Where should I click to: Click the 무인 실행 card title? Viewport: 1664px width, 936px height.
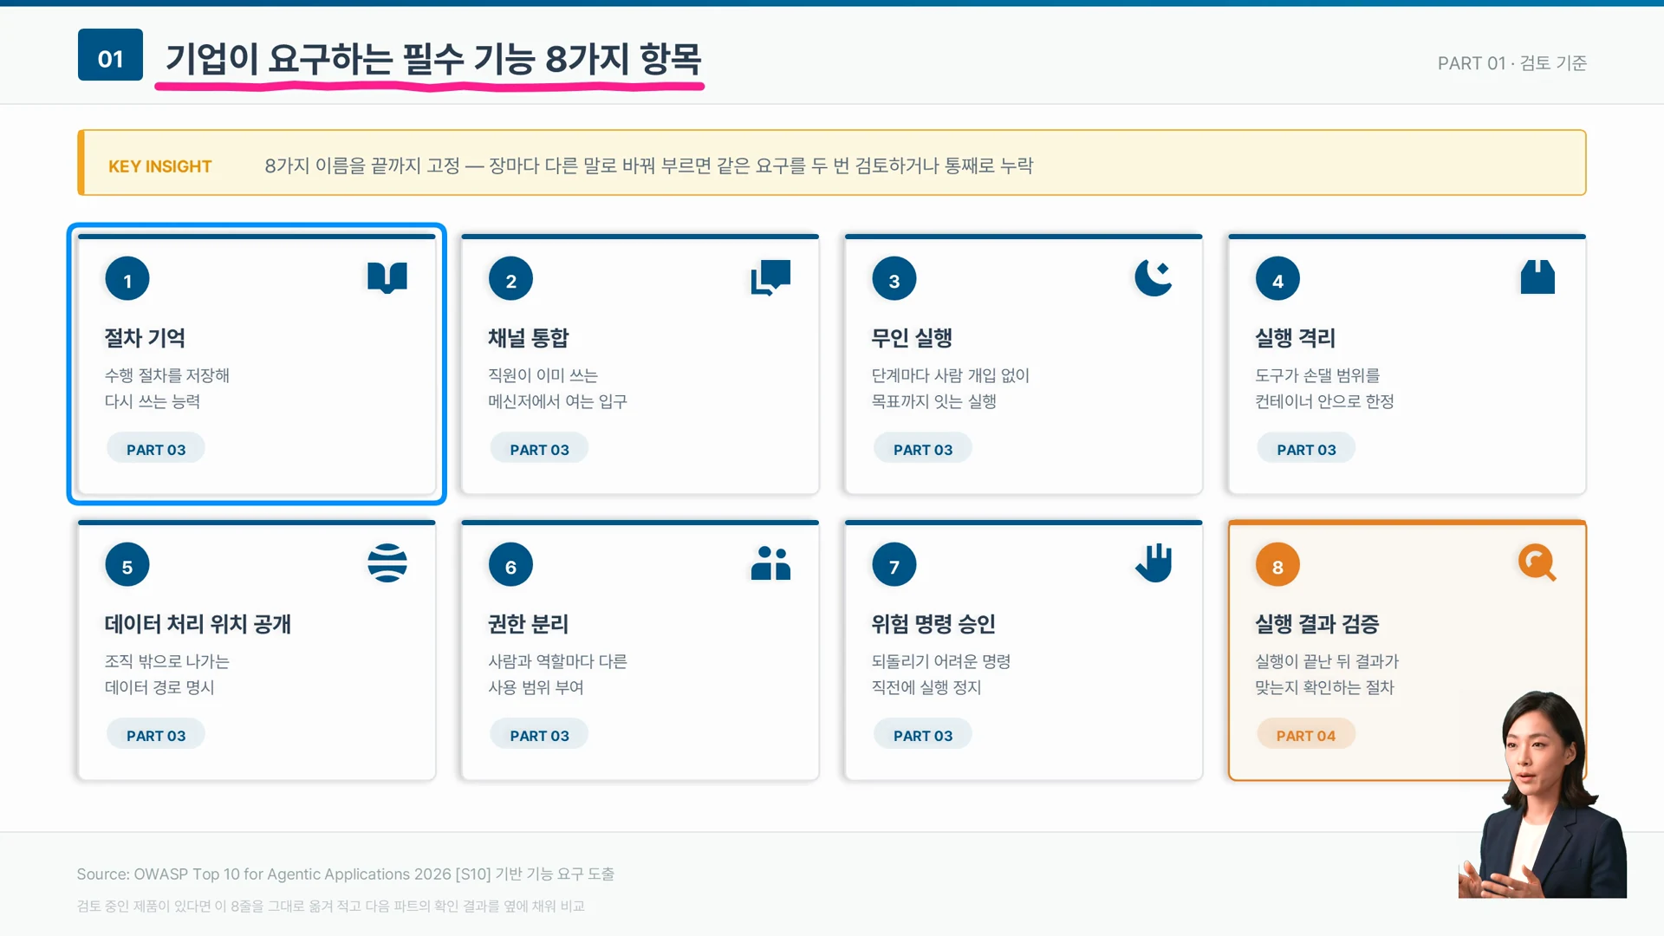[x=912, y=337]
